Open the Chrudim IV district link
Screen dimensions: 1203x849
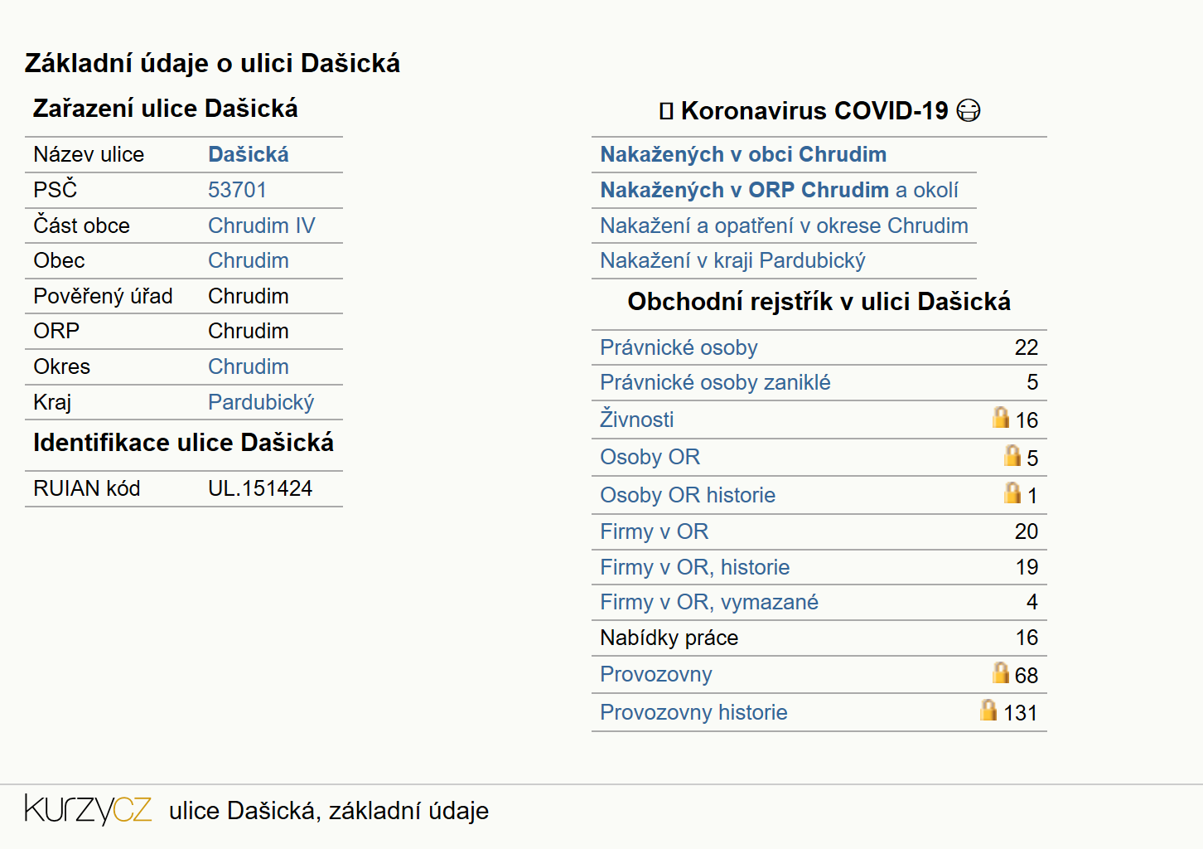[262, 226]
